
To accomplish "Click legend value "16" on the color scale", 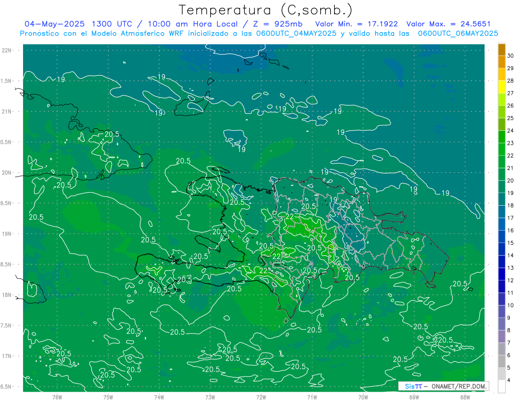I will pyautogui.click(x=511, y=230).
